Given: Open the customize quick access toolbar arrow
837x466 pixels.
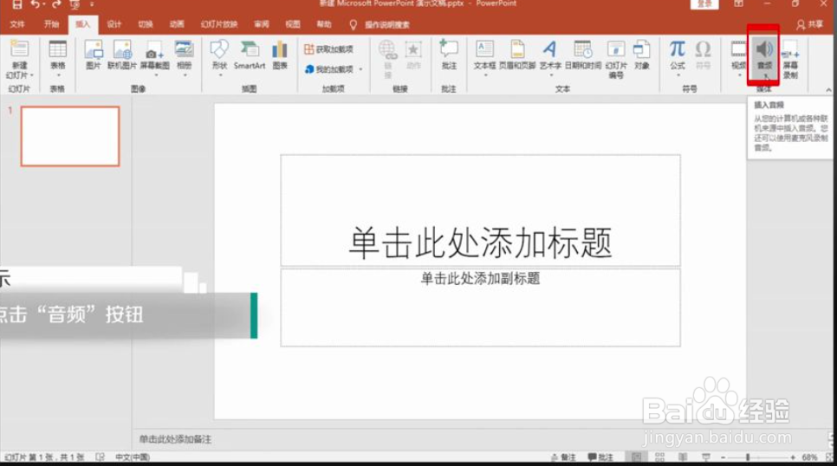Looking at the screenshot, I should click(92, 4).
